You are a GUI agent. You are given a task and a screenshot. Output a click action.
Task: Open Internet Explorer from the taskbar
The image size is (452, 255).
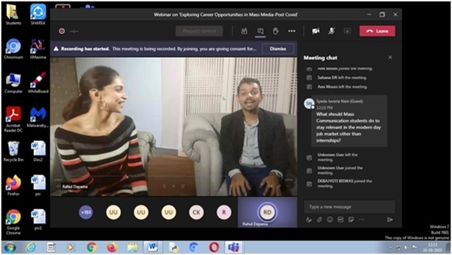30,247
